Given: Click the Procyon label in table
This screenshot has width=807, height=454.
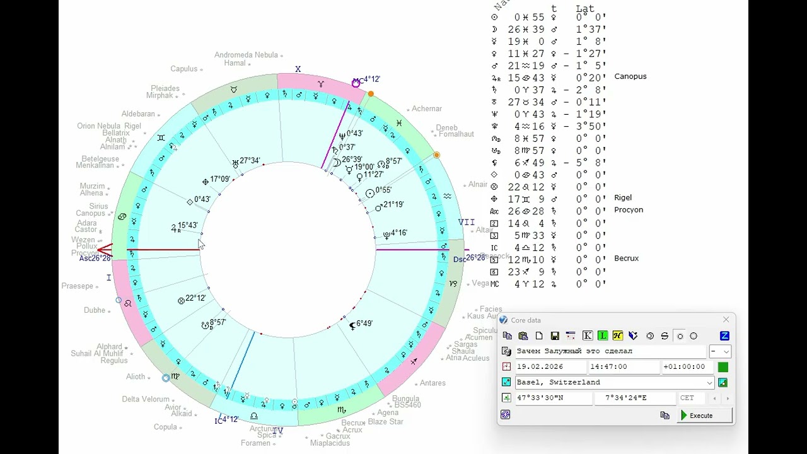Looking at the screenshot, I should (629, 210).
